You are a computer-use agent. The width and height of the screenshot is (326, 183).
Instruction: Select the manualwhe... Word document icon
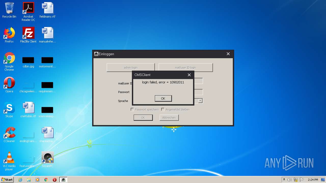(x=47, y=35)
